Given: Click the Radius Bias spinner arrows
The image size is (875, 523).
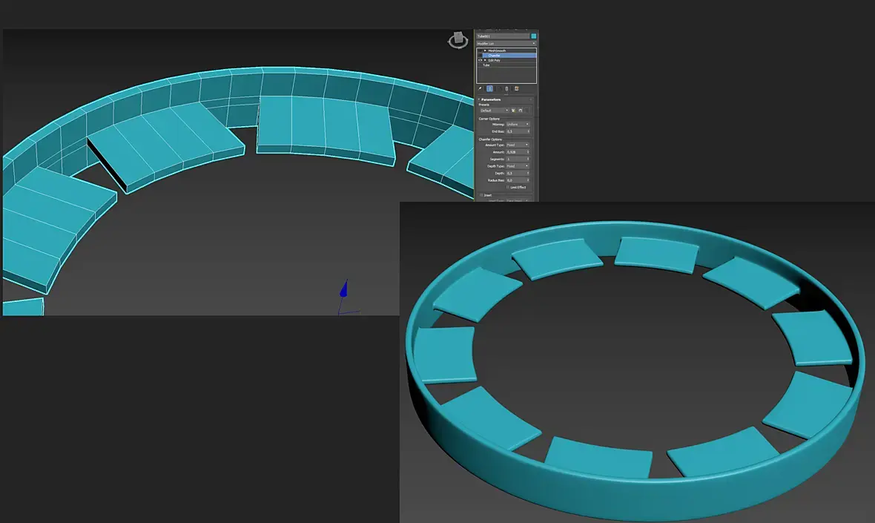Looking at the screenshot, I should click(x=528, y=180).
